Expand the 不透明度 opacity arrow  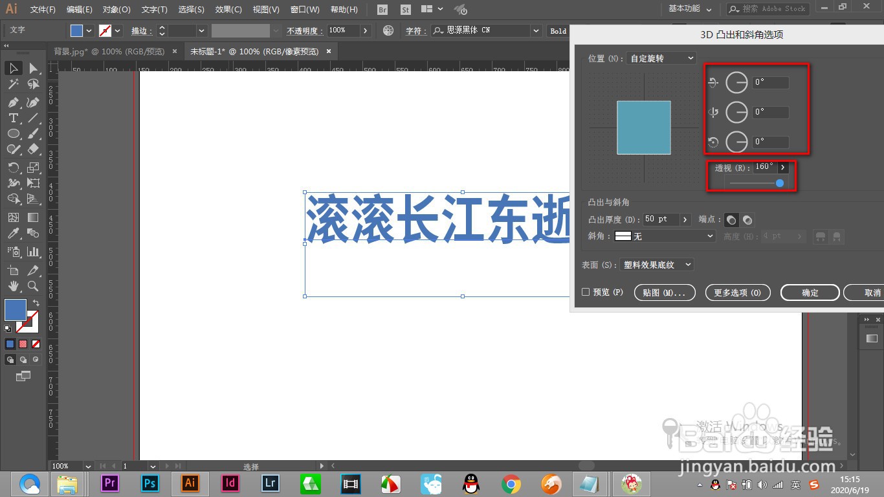click(x=366, y=30)
